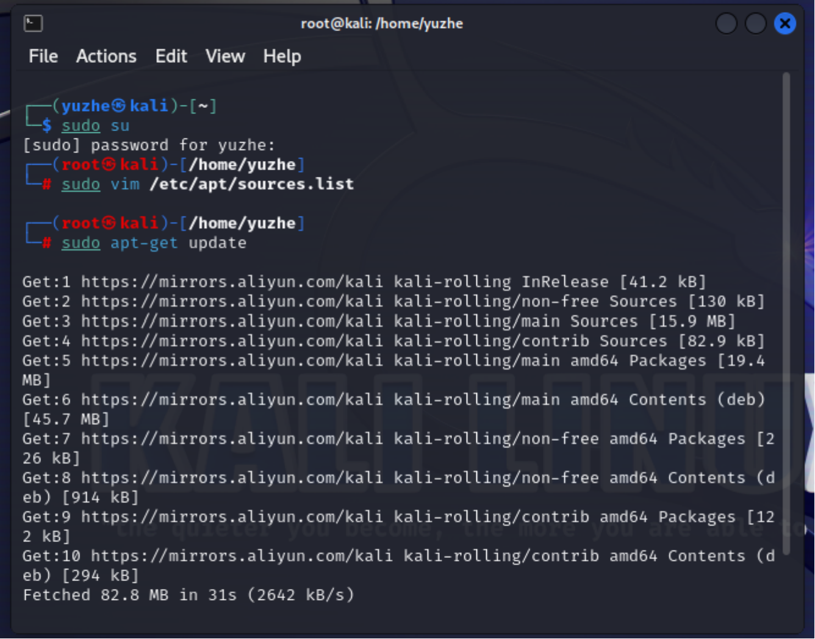Click the Get:2 non-free Sources line

(x=393, y=301)
